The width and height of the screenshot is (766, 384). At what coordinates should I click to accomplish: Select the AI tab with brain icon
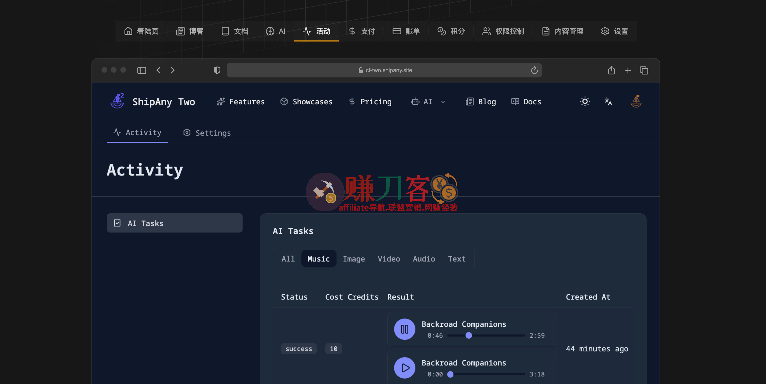(275, 31)
